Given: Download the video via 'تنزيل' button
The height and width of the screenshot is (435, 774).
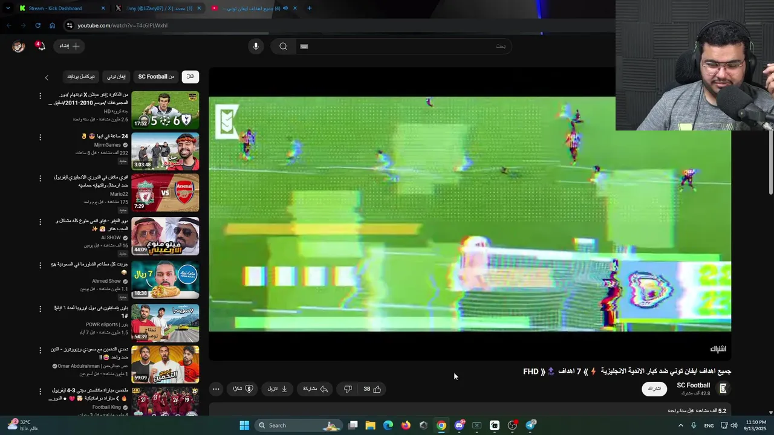Looking at the screenshot, I should click(x=277, y=389).
